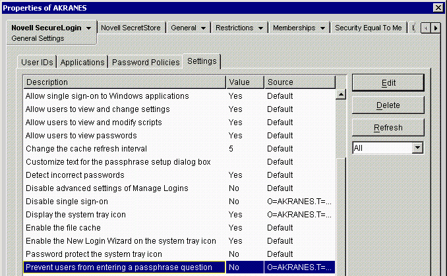Select 'Allow users to view and modify scripts'
Screen dimensions: 447x276
click(x=179, y=123)
